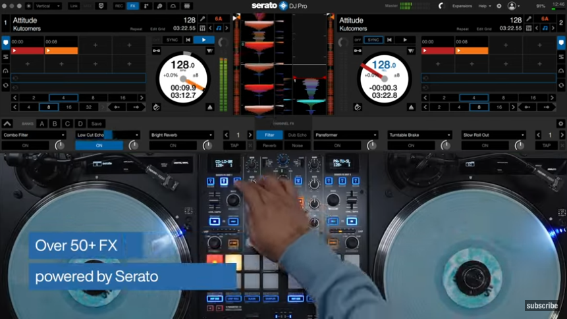Select the Filter channel FX
The width and height of the screenshot is (567, 319).
(269, 135)
